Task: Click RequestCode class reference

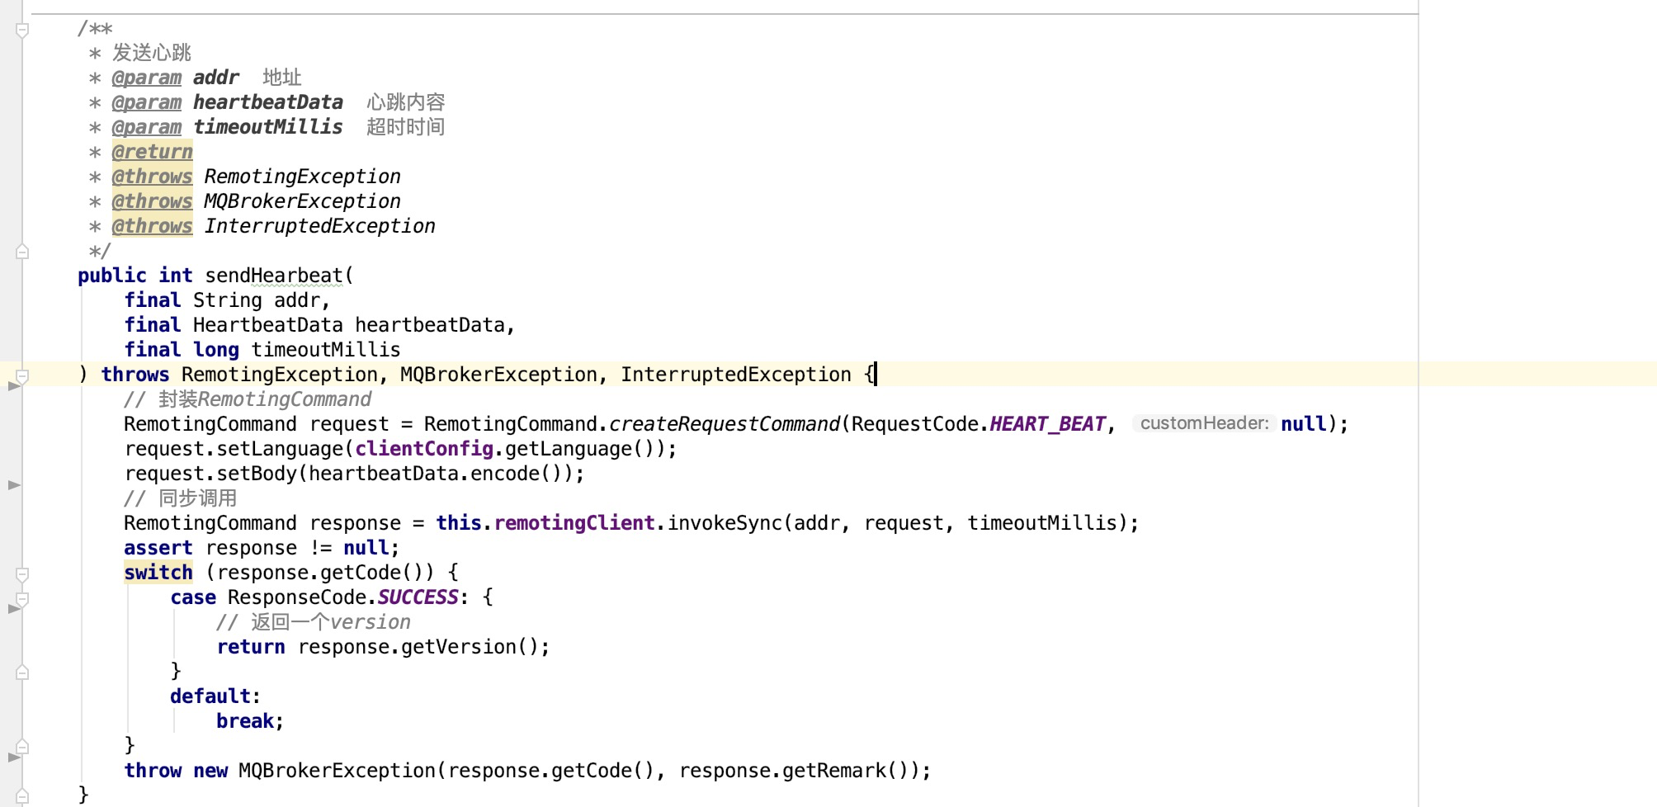Action: tap(914, 424)
